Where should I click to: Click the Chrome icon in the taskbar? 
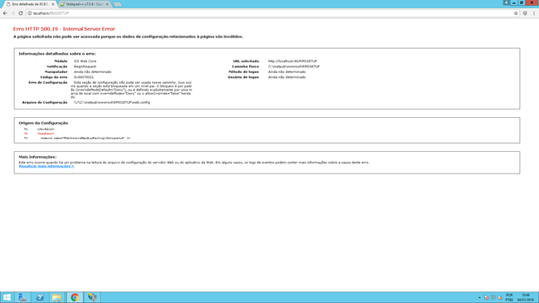pyautogui.click(x=75, y=297)
